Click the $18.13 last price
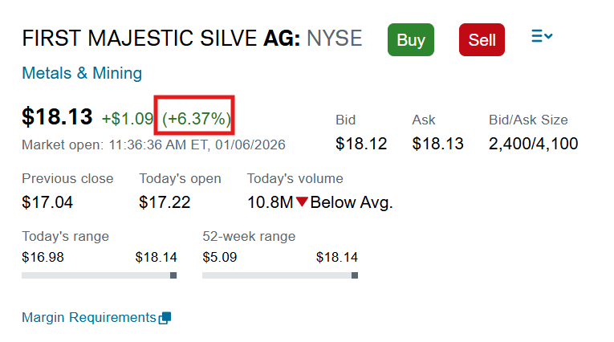Image resolution: width=614 pixels, height=342 pixels. (57, 117)
